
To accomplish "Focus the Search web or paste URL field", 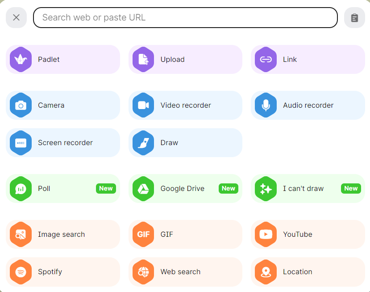I will 186,18.
